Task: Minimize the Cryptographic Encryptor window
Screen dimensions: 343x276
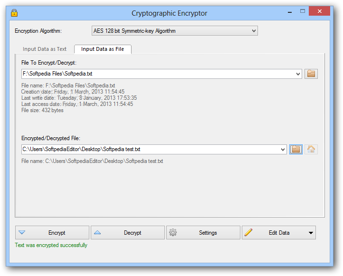Action: (290, 11)
